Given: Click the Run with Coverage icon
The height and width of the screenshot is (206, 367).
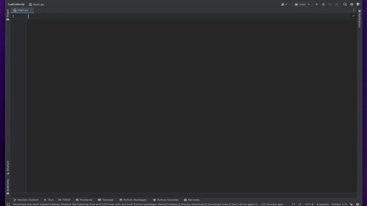Looking at the screenshot, I should (330, 4).
